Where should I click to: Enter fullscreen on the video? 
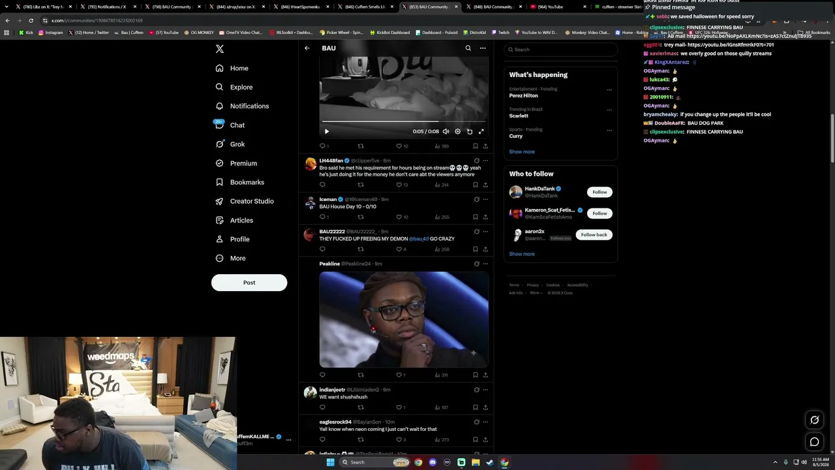click(481, 131)
